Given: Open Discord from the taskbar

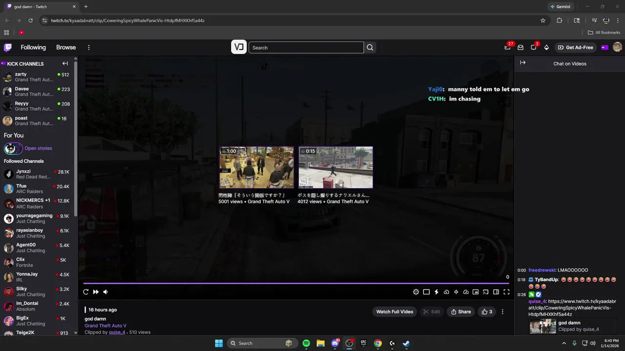Looking at the screenshot, I should (x=335, y=343).
